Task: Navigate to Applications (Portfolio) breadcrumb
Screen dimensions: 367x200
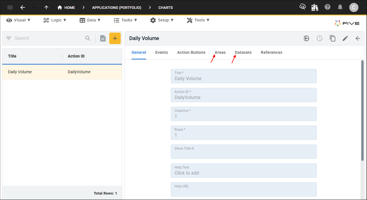Action: tap(116, 7)
